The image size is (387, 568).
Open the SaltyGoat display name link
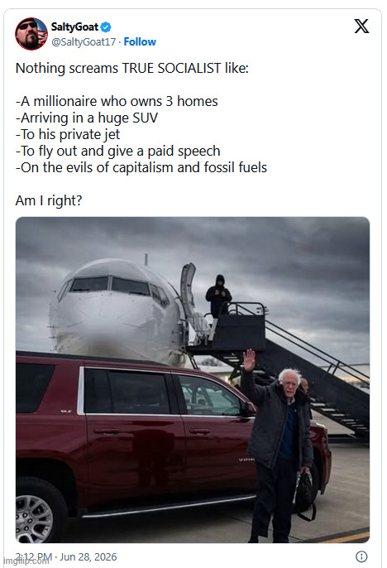coord(74,26)
